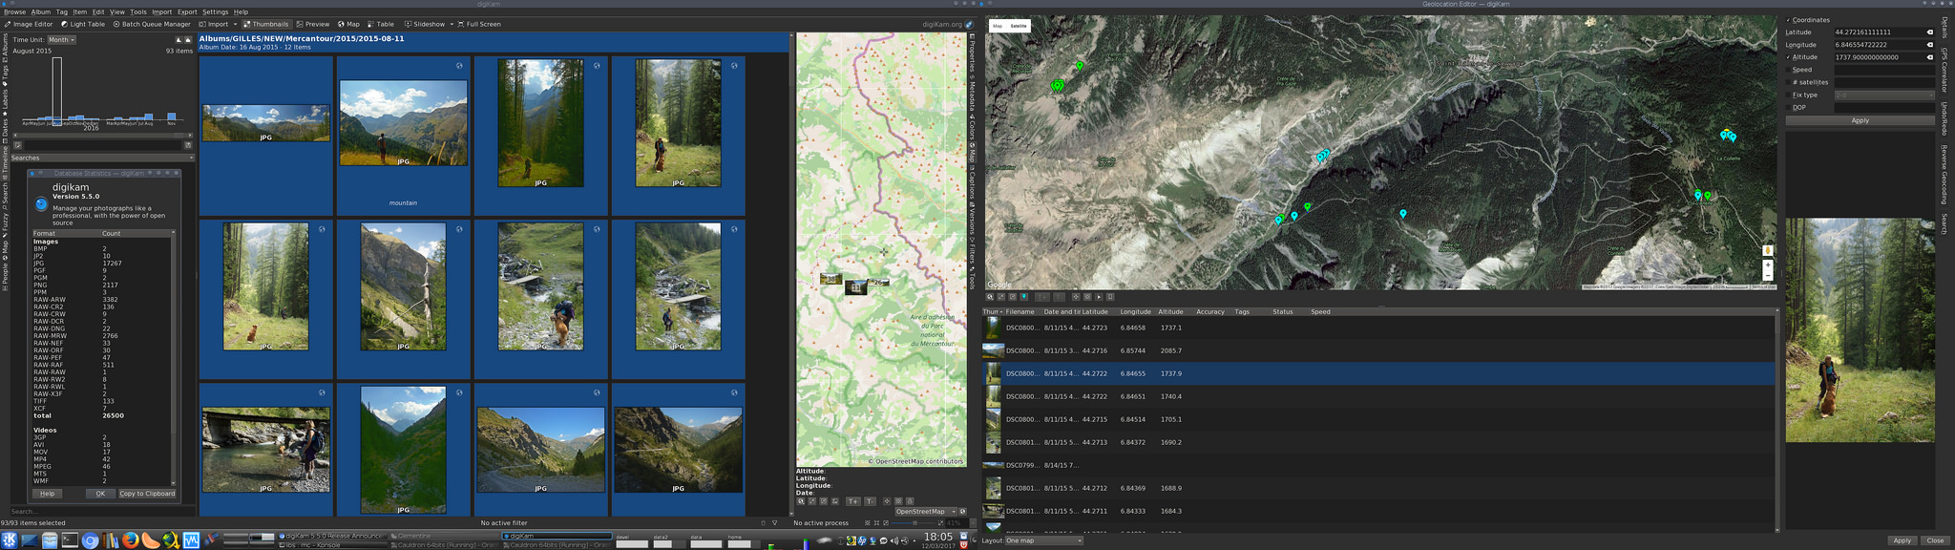Viewport: 1955px width, 550px height.
Task: Open the Details side tab
Action: pyautogui.click(x=1944, y=26)
